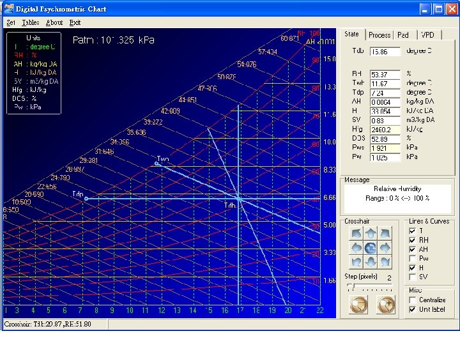Move crosshair diagonally with the down-right arrow
This screenshot has height=345, width=460.
click(385, 262)
